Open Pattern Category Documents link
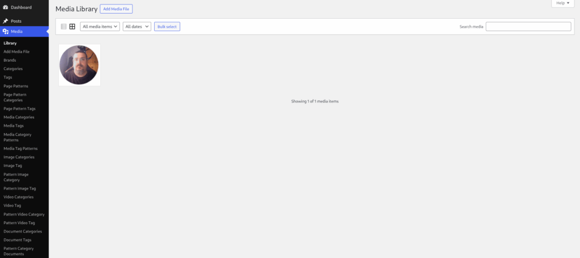Image resolution: width=580 pixels, height=258 pixels. pos(19,251)
